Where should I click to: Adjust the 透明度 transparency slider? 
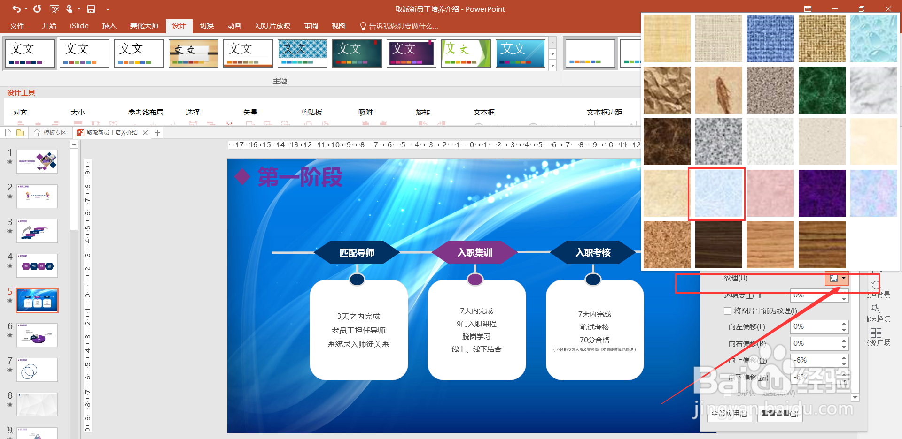tap(772, 295)
